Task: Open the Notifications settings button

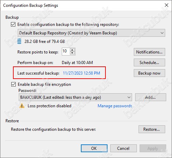Action: pyautogui.click(x=149, y=52)
